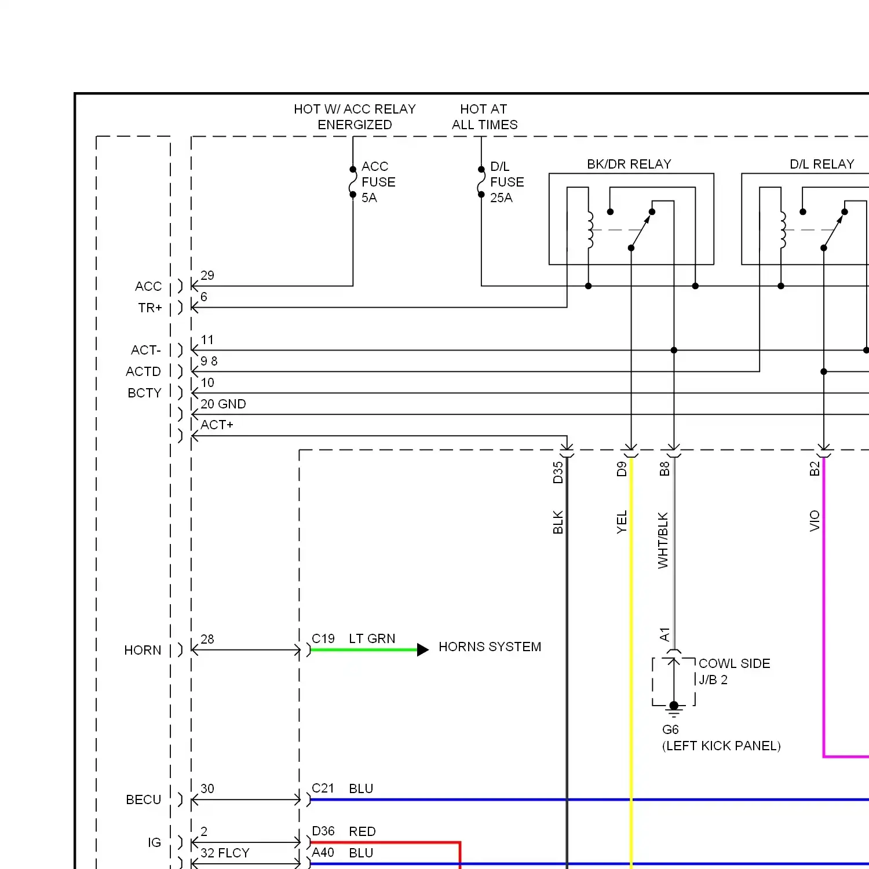
Task: Click the C19 connector label
Action: pos(323,638)
